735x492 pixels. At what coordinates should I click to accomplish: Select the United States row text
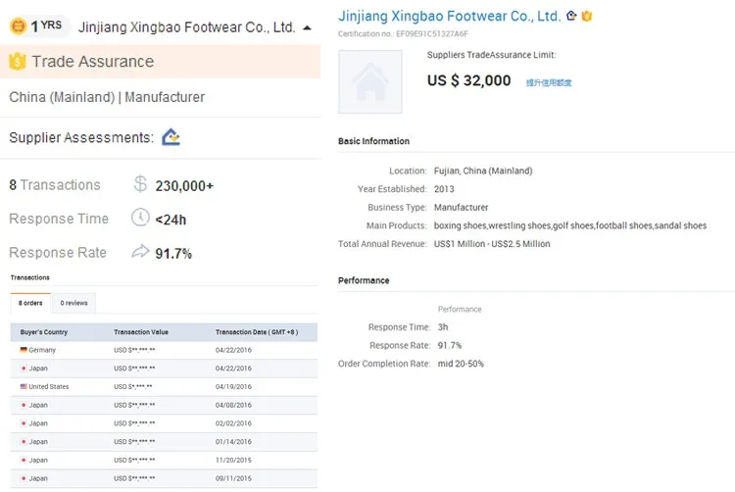point(49,386)
